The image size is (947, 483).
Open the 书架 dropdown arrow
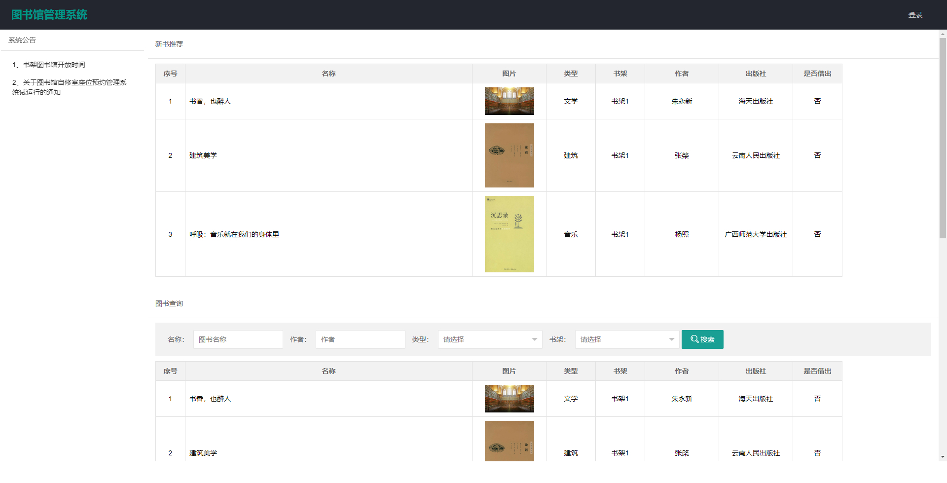pyautogui.click(x=671, y=339)
